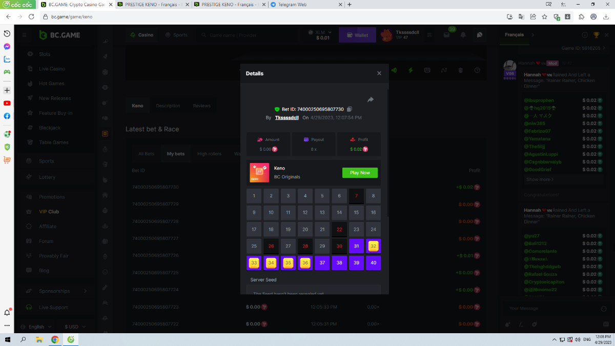Open the browser extensions puzzle icon
615x346 pixels.
click(581, 16)
